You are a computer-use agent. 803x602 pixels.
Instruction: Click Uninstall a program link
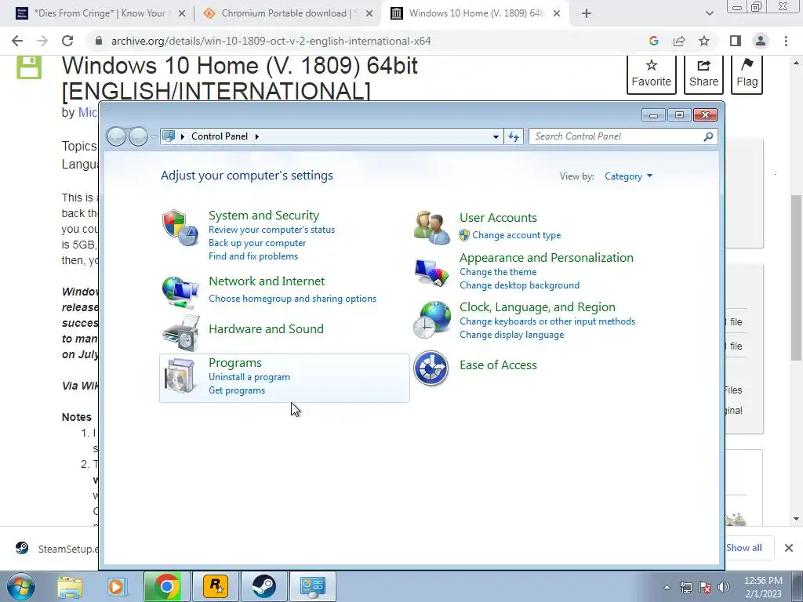(249, 377)
